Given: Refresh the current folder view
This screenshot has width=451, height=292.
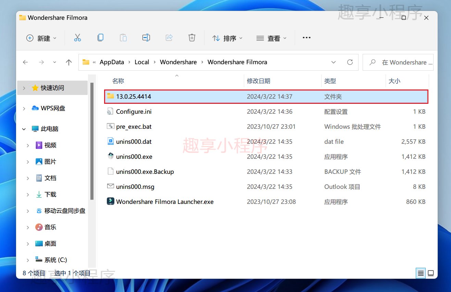Looking at the screenshot, I should (350, 62).
